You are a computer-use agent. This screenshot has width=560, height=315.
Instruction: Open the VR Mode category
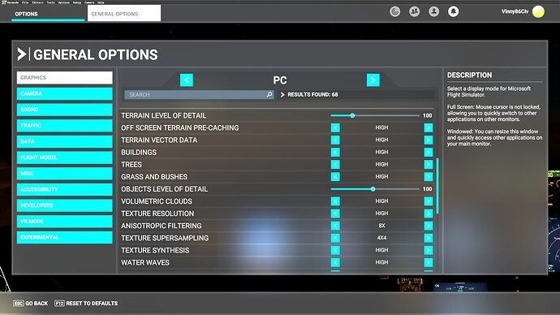coord(65,222)
